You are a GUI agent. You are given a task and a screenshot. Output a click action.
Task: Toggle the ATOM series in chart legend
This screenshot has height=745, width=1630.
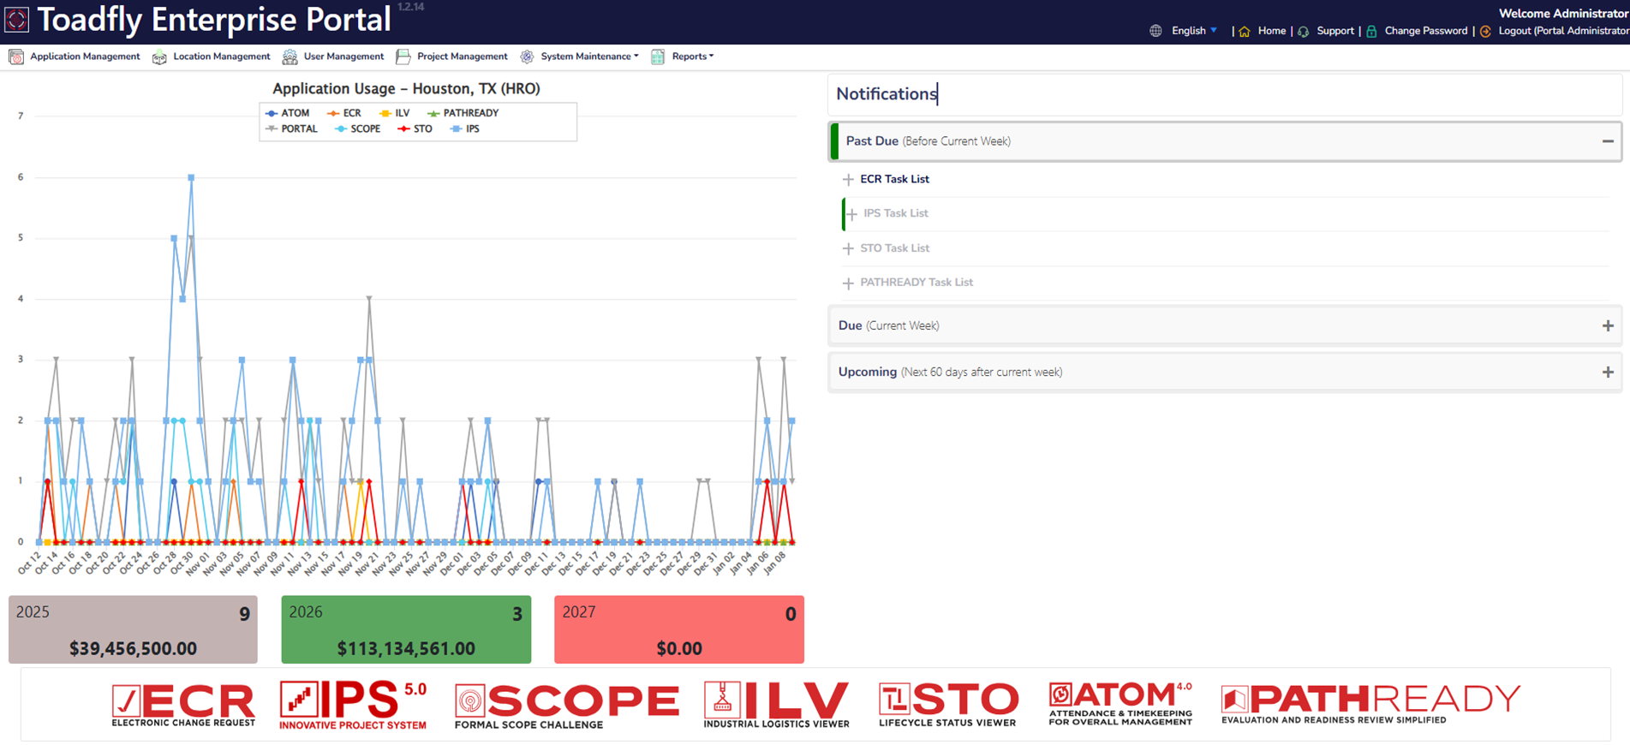pyautogui.click(x=288, y=113)
